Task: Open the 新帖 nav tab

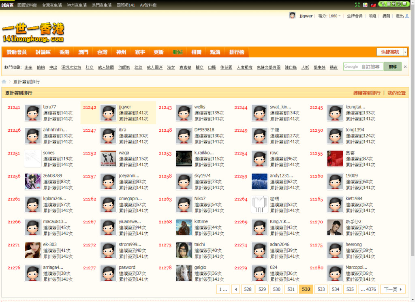Action: 178,52
